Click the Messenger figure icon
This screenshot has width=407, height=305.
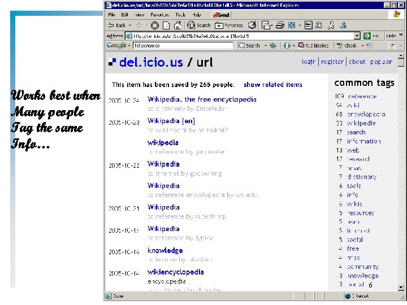(x=331, y=25)
